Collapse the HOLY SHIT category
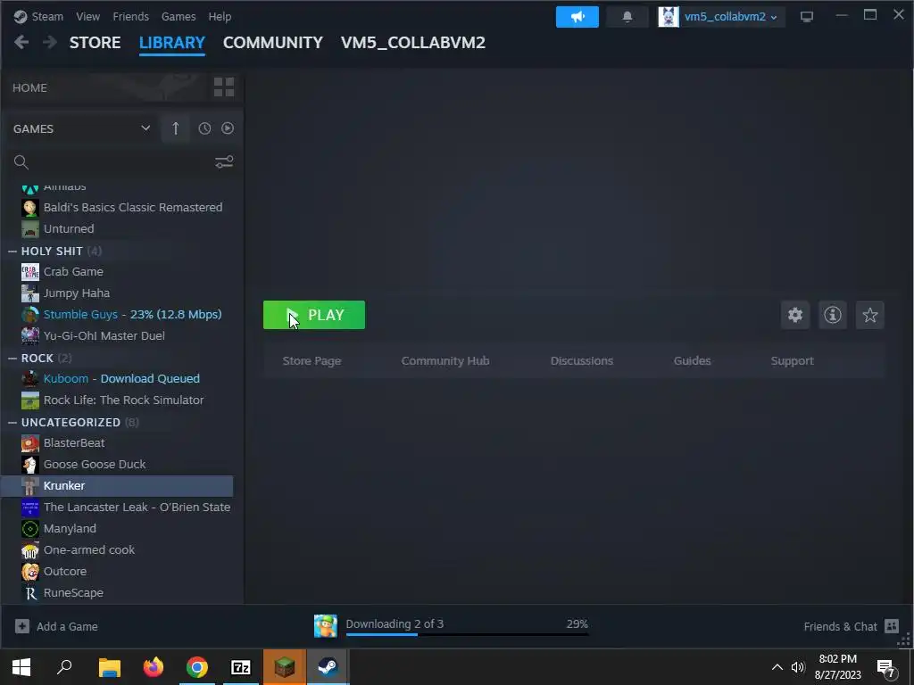The width and height of the screenshot is (914, 685). click(x=12, y=251)
